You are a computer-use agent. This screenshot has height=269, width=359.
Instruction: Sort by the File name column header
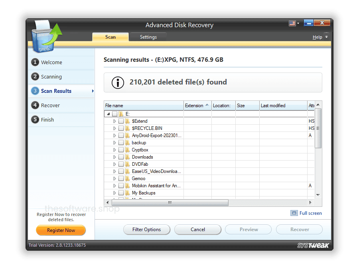(144, 106)
